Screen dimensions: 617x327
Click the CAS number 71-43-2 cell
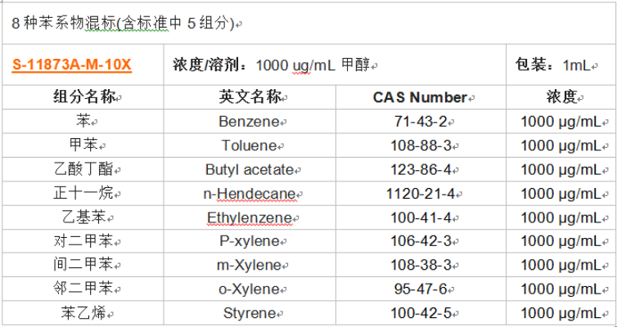point(421,122)
